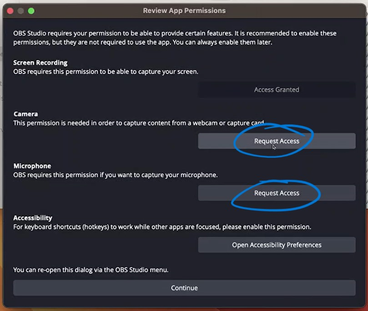Viewport: 368px width, 311px height.
Task: Request Access for the Camera permission
Action: coord(277,141)
